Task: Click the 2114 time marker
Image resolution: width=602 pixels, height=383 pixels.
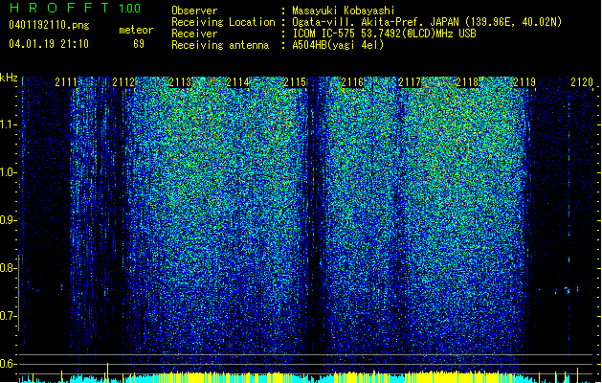Action: click(237, 81)
